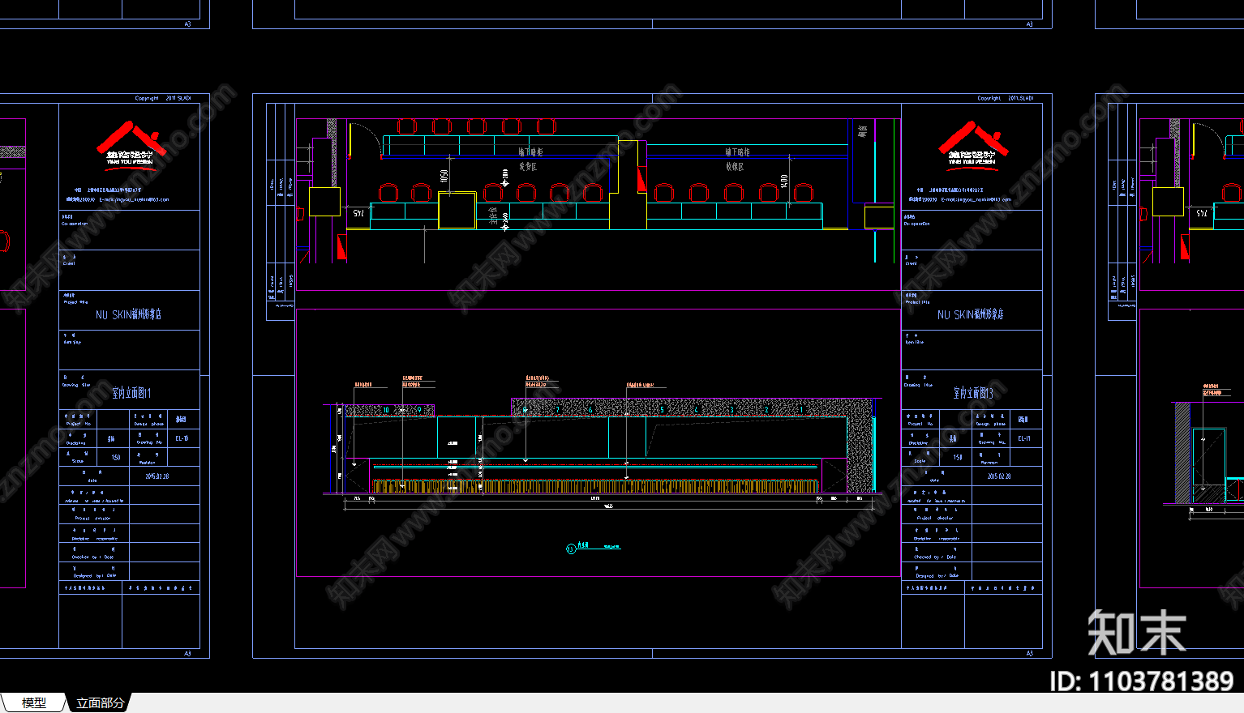Click 'NU SKIN福州形象店' text in left title block
Viewport: 1244px width, 713px height.
click(x=128, y=314)
